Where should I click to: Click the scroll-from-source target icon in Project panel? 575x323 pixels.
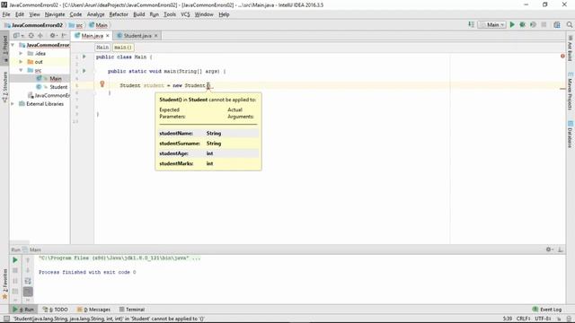(x=31, y=36)
